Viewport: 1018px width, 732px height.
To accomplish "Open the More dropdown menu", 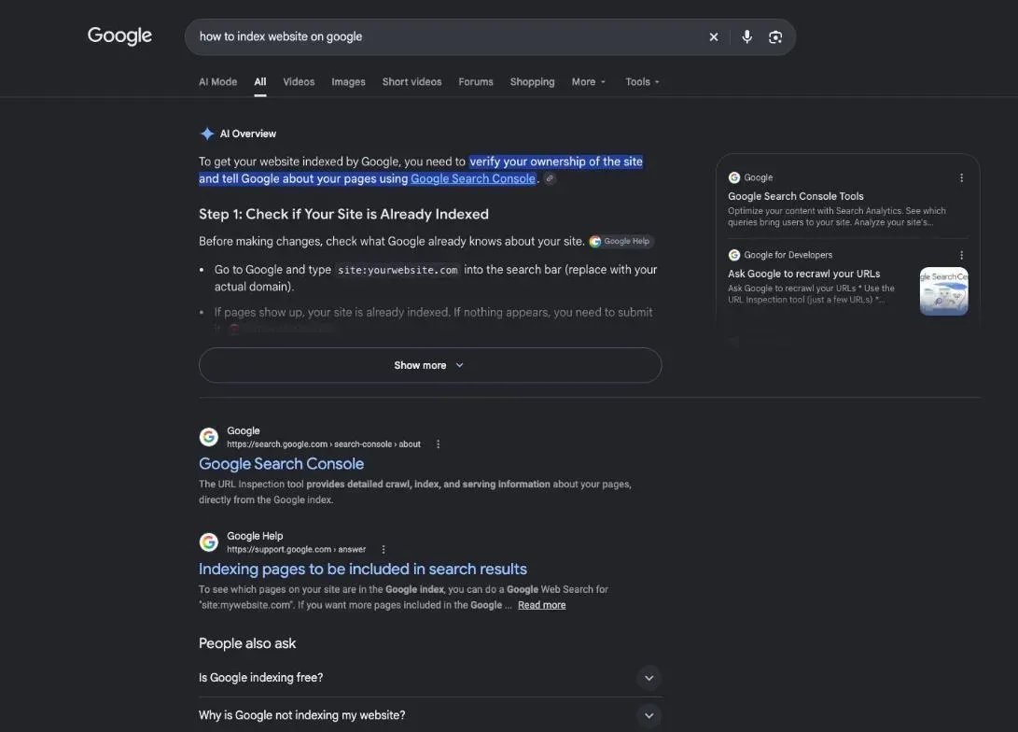I will coord(588,82).
